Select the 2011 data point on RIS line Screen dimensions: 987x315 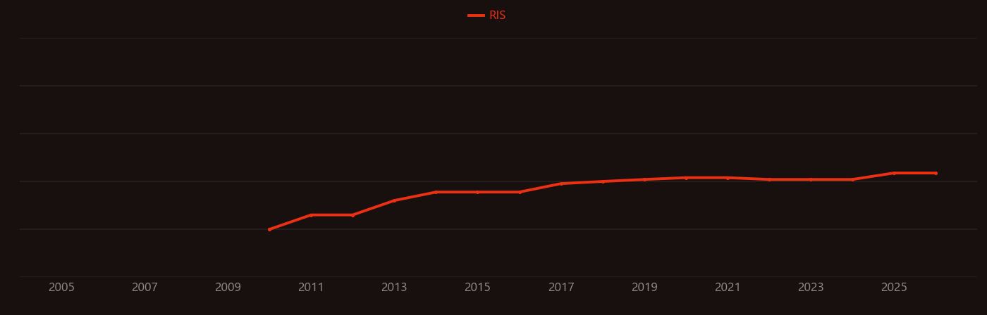pyautogui.click(x=311, y=215)
